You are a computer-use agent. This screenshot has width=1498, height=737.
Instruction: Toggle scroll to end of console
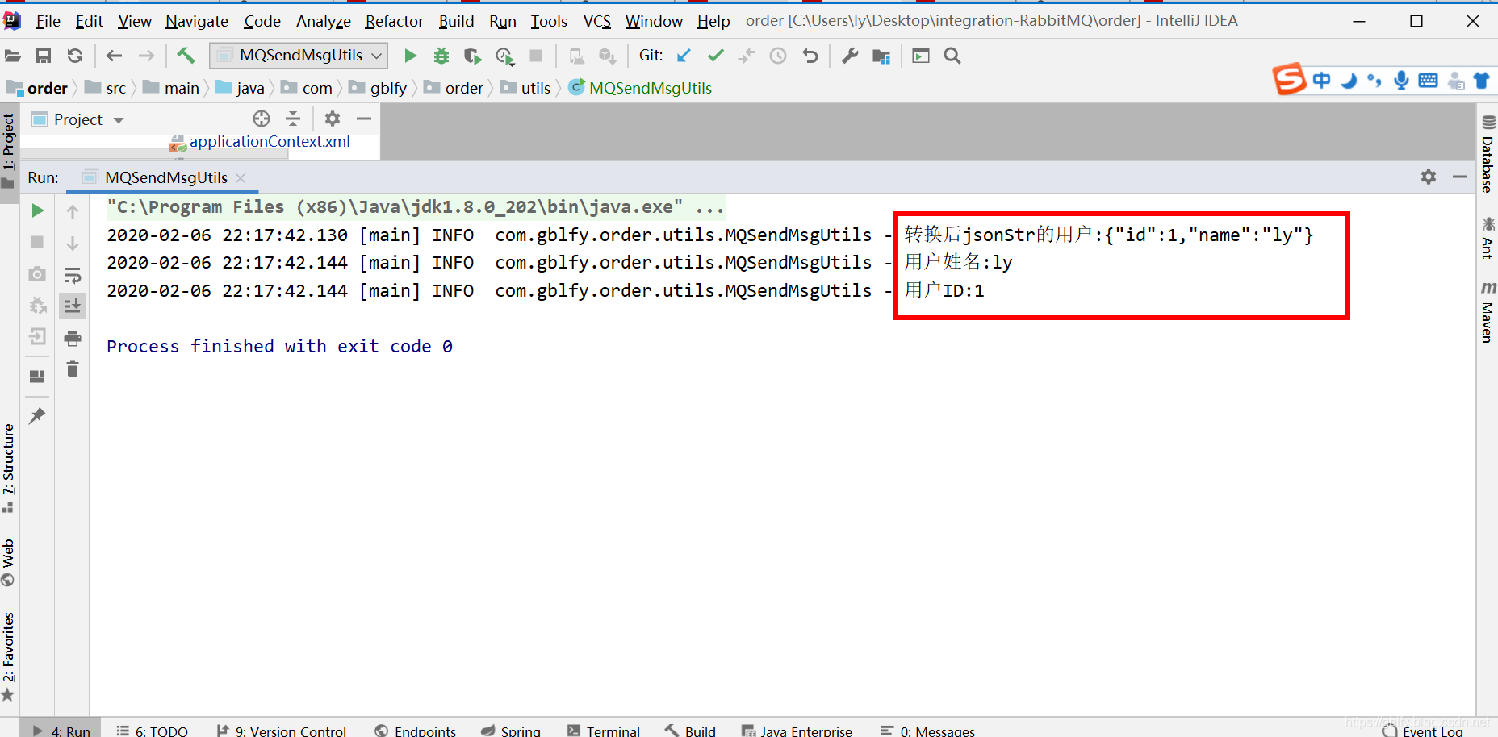[x=73, y=306]
